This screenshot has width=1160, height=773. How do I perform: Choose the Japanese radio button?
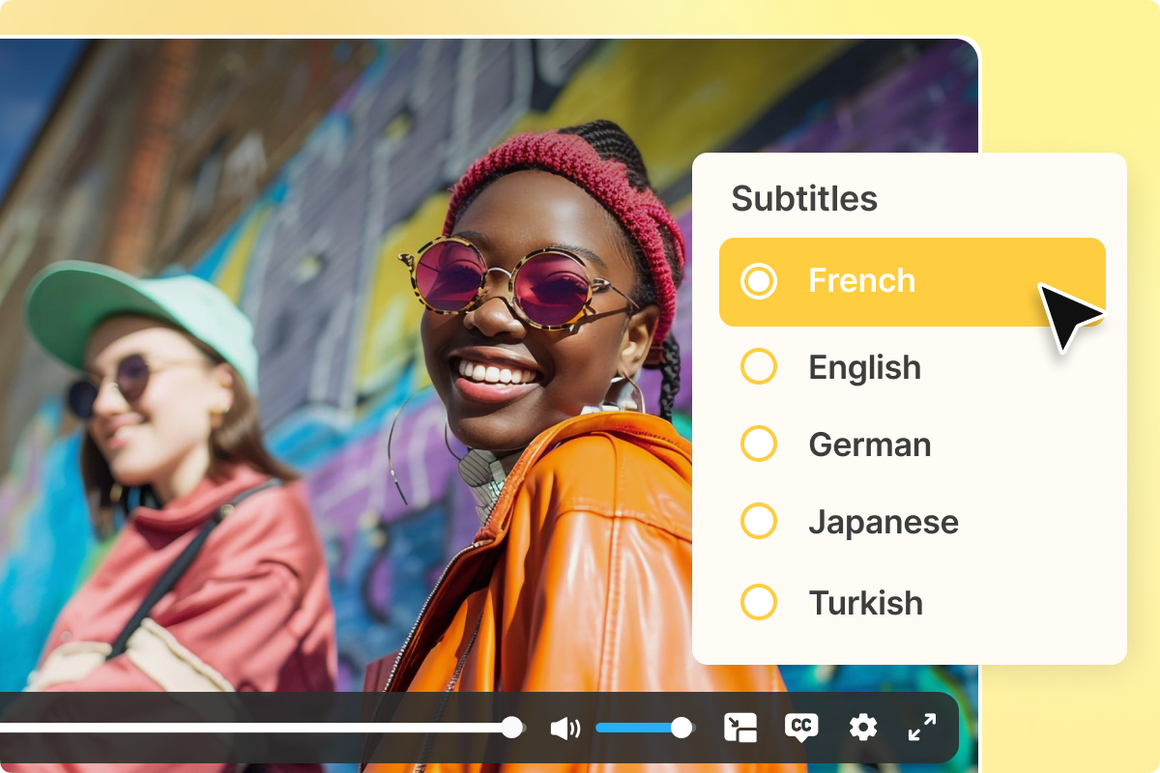[x=759, y=522]
